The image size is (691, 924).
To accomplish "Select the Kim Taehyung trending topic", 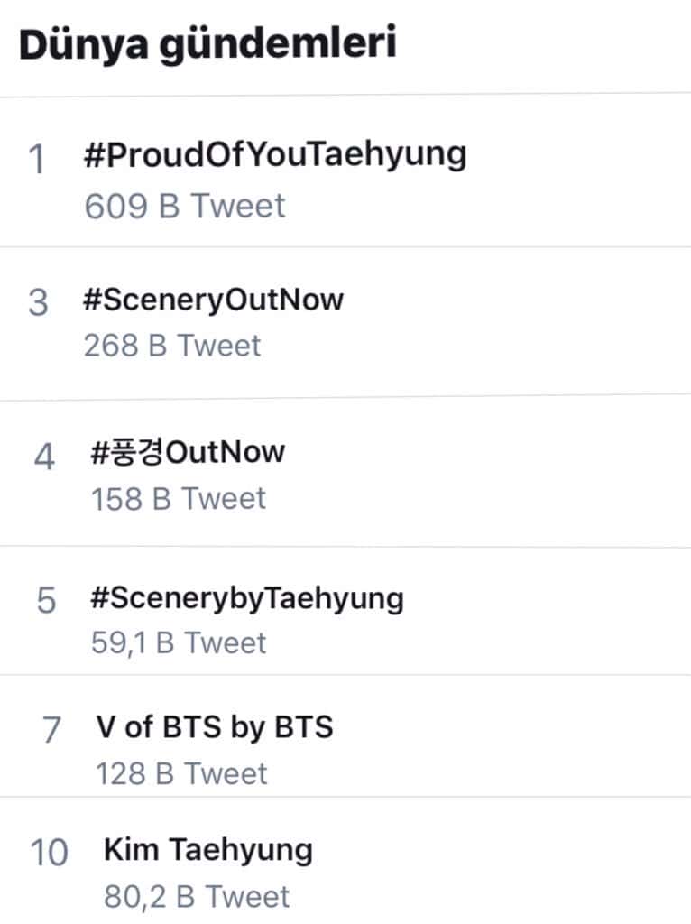I will (x=208, y=849).
